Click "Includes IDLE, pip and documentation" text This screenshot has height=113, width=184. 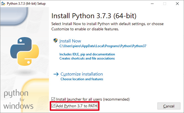[x=87, y=54]
